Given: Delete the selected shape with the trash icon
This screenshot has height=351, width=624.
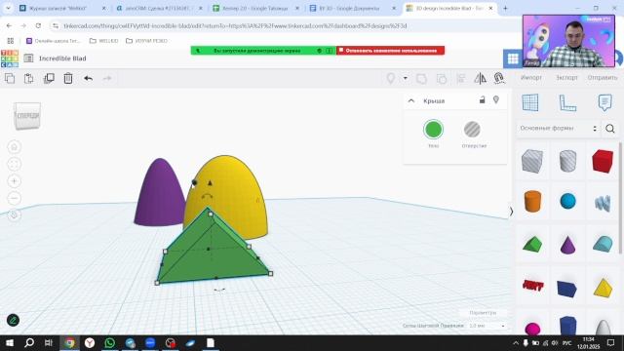Looking at the screenshot, I should click(x=68, y=78).
